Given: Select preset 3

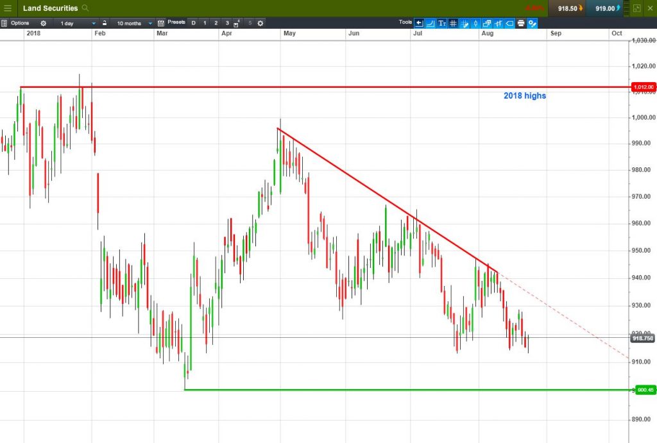Looking at the screenshot, I should (x=227, y=23).
